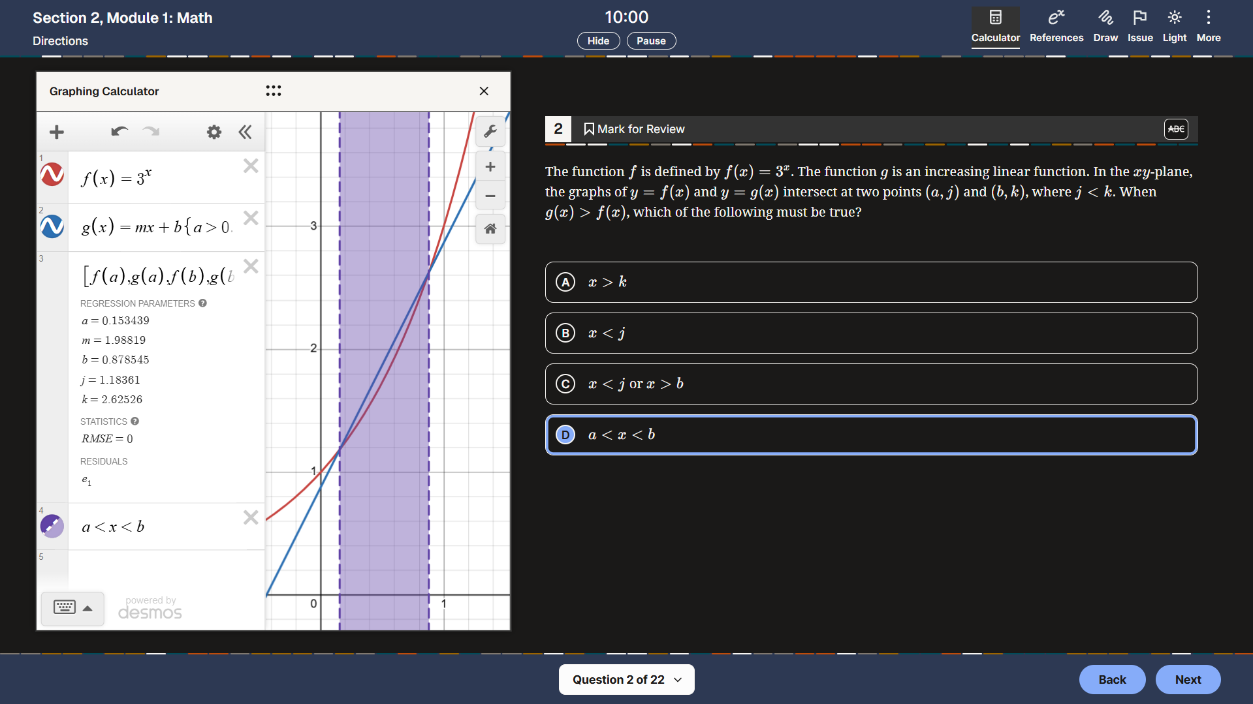Image resolution: width=1253 pixels, height=704 pixels.
Task: Toggle the a < x < b shaded region
Action: 52,526
